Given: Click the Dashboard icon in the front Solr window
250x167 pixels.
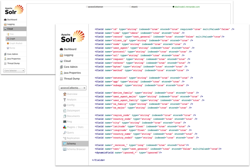Looking at the screenshot, I should [x=61, y=49].
